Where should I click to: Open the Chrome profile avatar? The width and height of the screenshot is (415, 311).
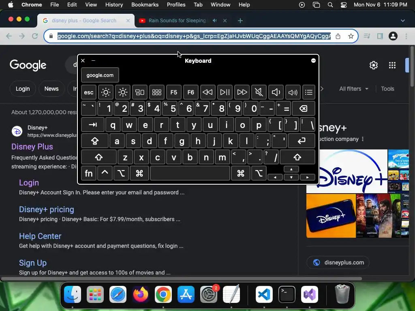[x=393, y=36]
